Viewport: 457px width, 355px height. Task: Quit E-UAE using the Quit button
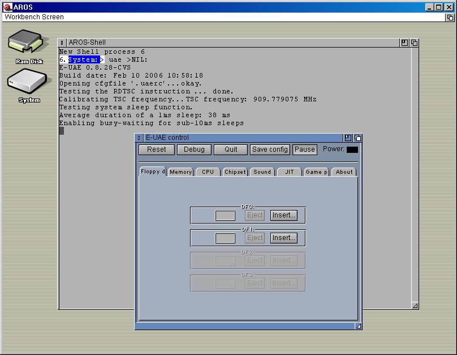pyautogui.click(x=231, y=149)
